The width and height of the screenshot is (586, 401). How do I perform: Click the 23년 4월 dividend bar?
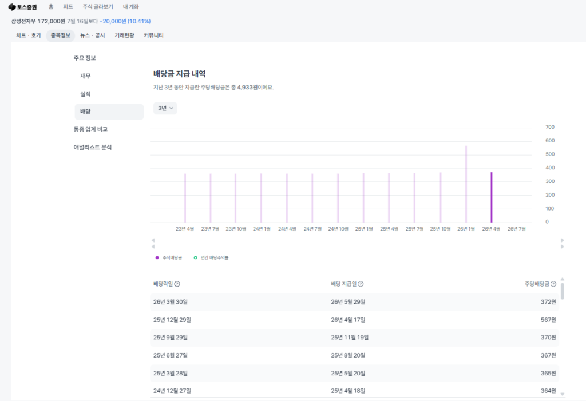click(185, 198)
